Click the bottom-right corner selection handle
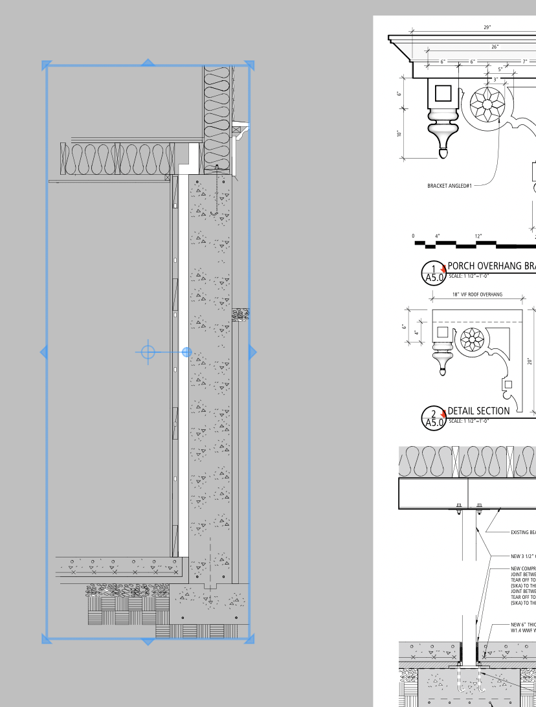 tap(250, 639)
